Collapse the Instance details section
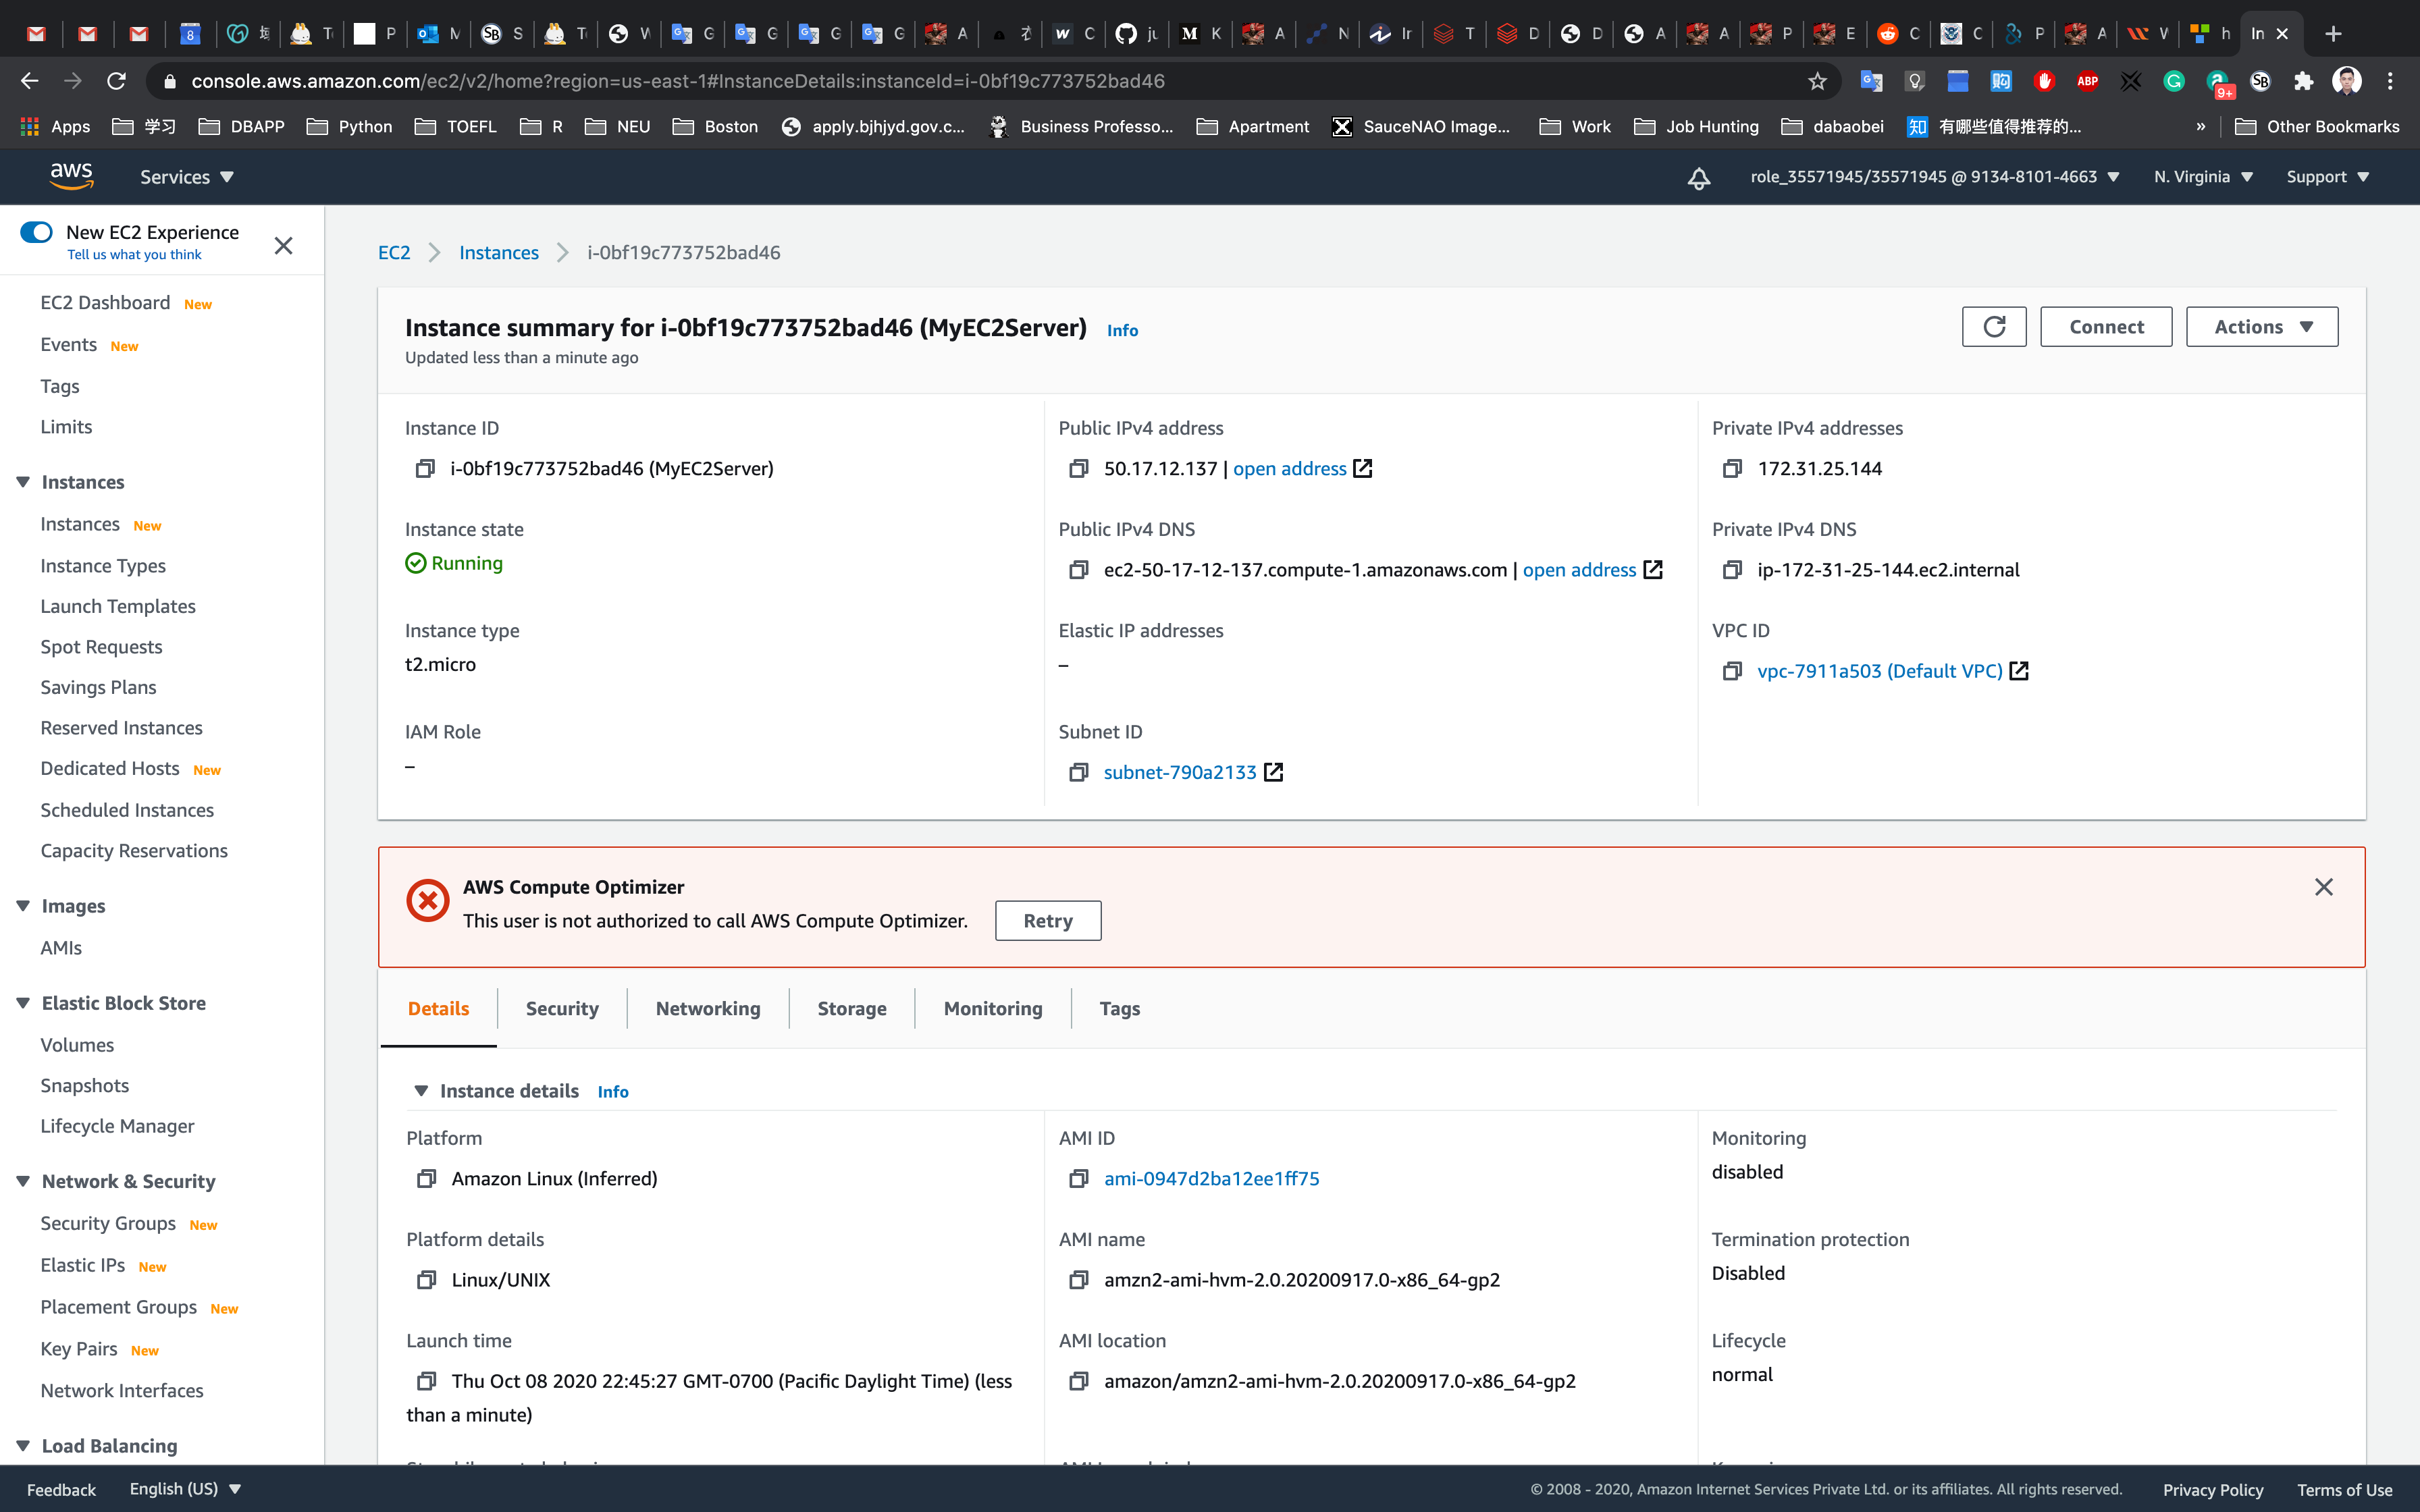 point(421,1091)
